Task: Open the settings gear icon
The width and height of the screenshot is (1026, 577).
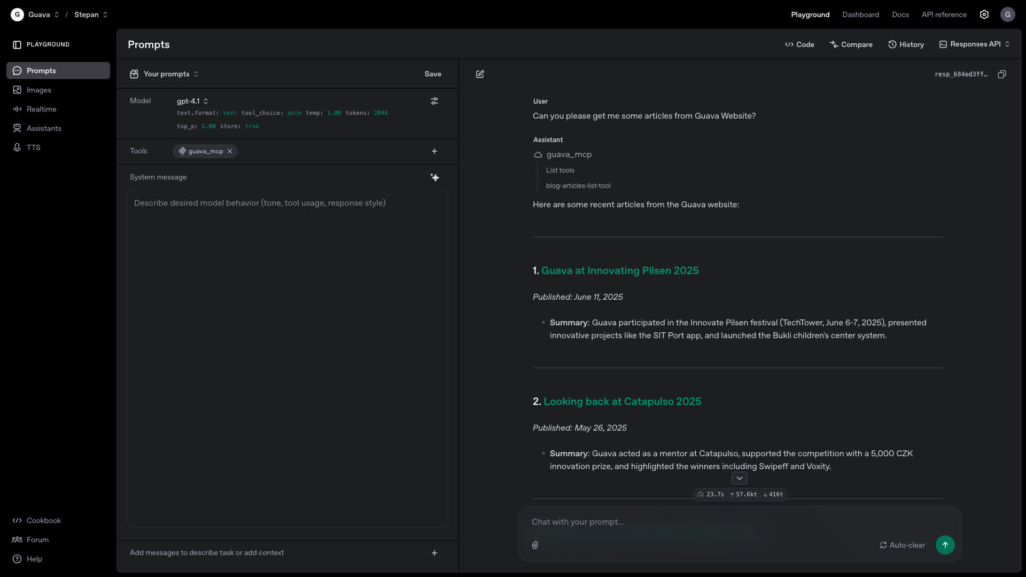Action: coord(984,14)
